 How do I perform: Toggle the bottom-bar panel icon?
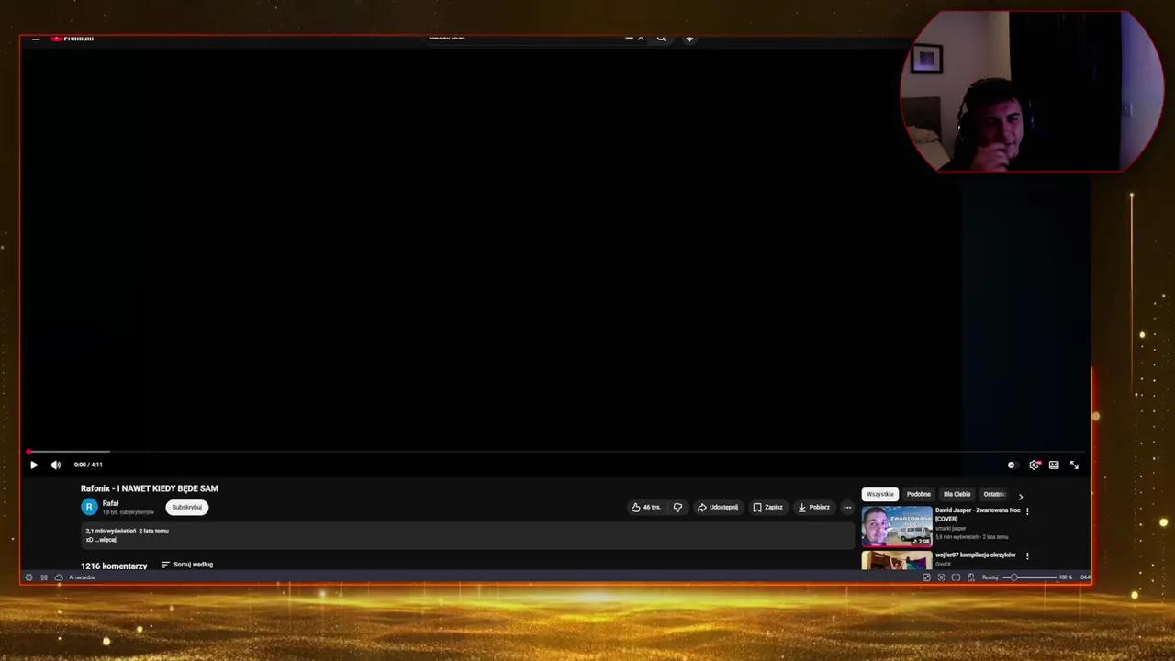click(44, 577)
